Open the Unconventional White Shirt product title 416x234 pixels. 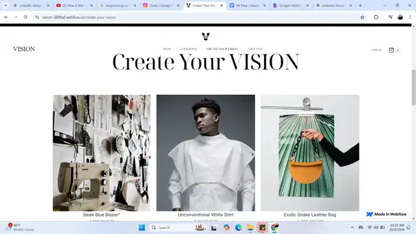(x=205, y=214)
